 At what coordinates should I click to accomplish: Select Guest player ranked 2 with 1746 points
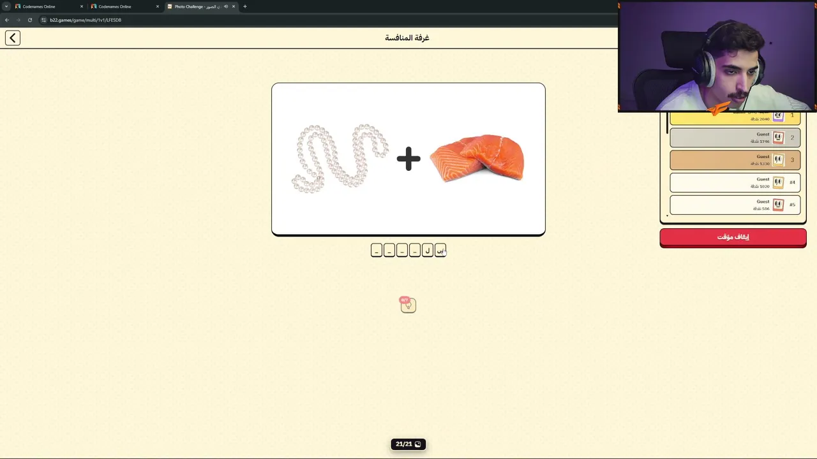point(735,138)
